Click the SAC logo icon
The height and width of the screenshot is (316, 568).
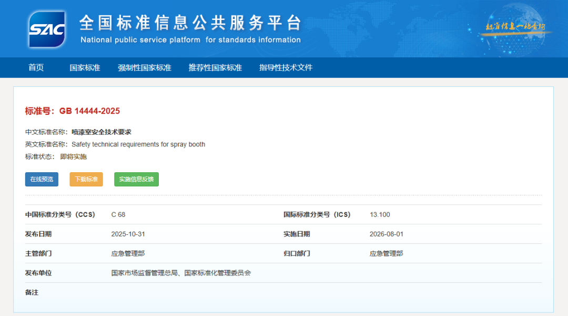47,29
